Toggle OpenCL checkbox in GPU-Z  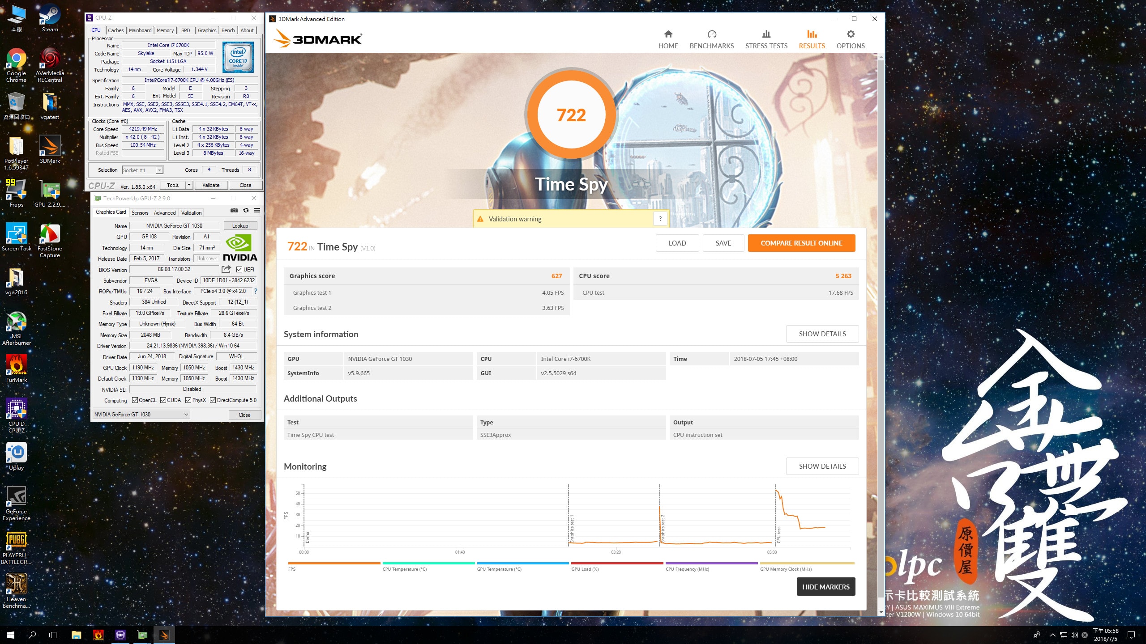[x=135, y=400]
